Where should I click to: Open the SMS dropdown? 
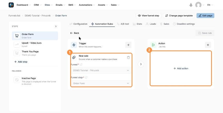tap(72, 5)
